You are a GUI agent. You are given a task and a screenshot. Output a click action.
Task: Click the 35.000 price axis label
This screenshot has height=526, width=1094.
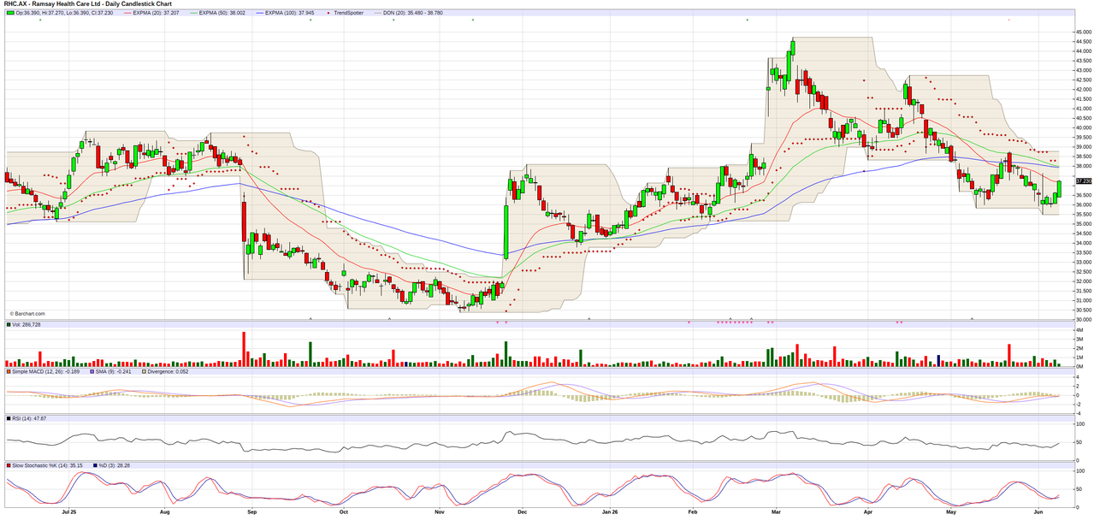[1083, 224]
